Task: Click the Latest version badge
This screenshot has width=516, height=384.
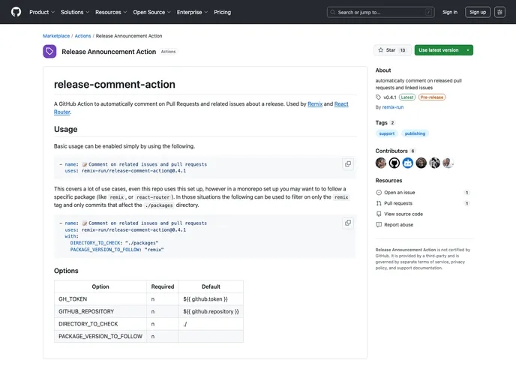Action: 407,97
